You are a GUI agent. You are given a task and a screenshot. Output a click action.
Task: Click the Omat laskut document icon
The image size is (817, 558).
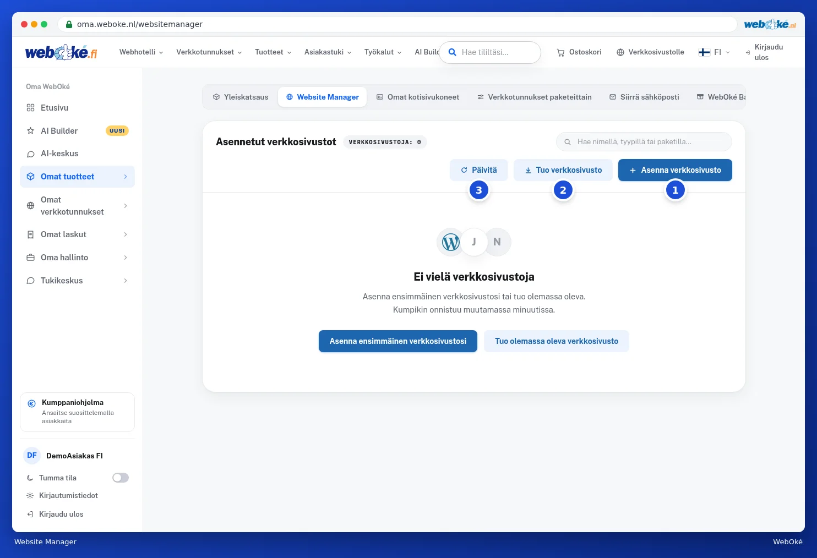31,234
